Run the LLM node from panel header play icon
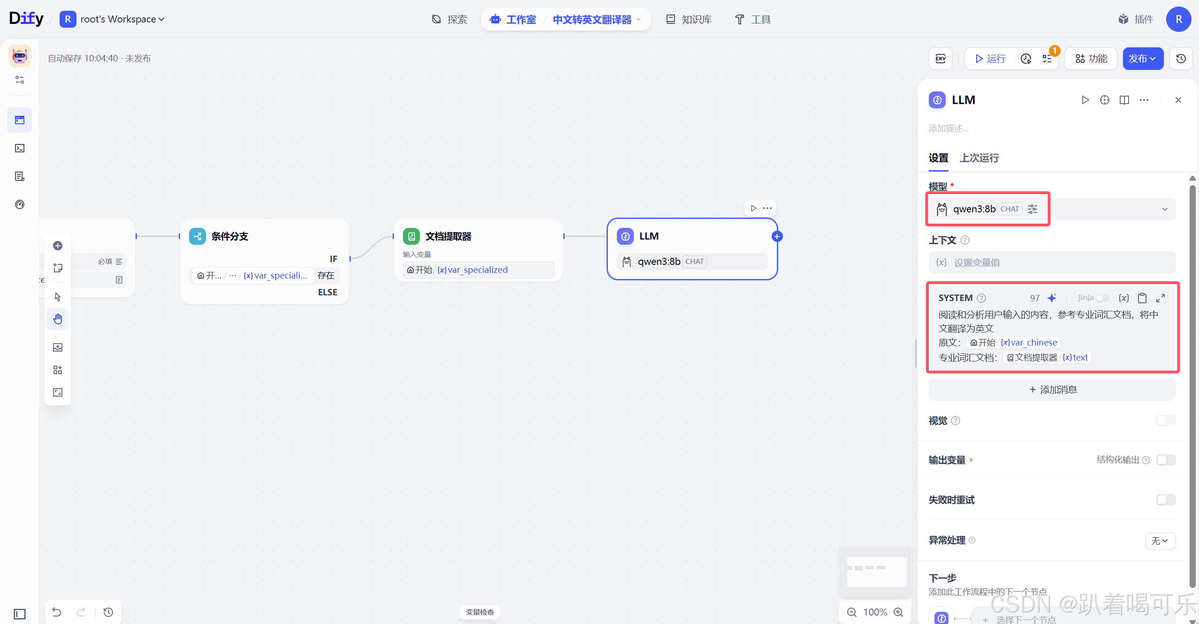The image size is (1199, 624). coord(1085,100)
